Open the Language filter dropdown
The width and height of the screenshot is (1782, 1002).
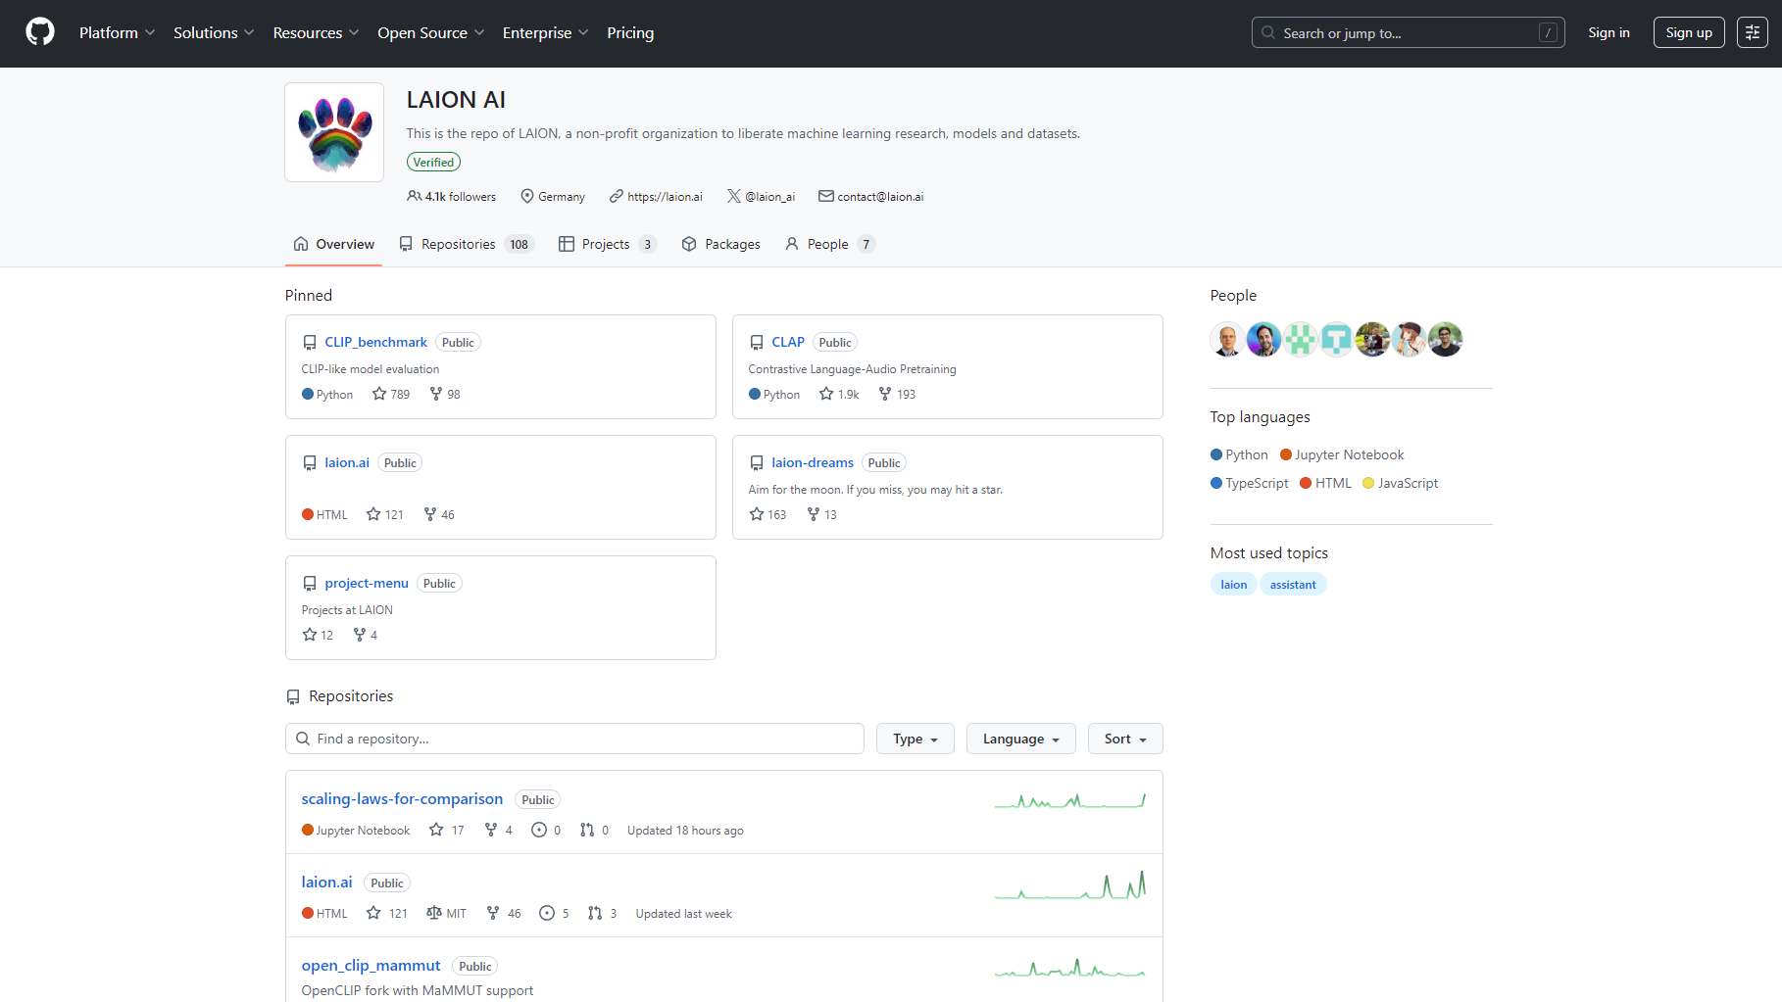(1020, 739)
